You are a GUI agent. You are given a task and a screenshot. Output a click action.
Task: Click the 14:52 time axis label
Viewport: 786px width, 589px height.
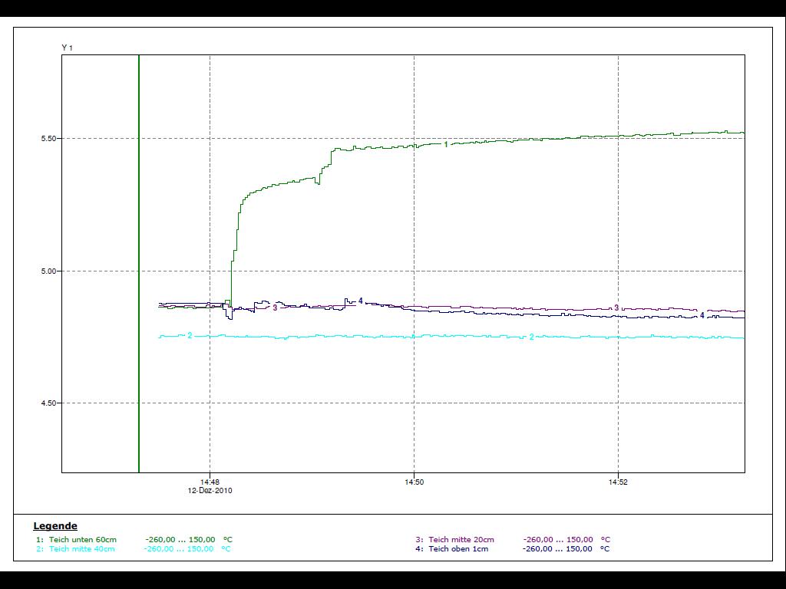coord(618,482)
